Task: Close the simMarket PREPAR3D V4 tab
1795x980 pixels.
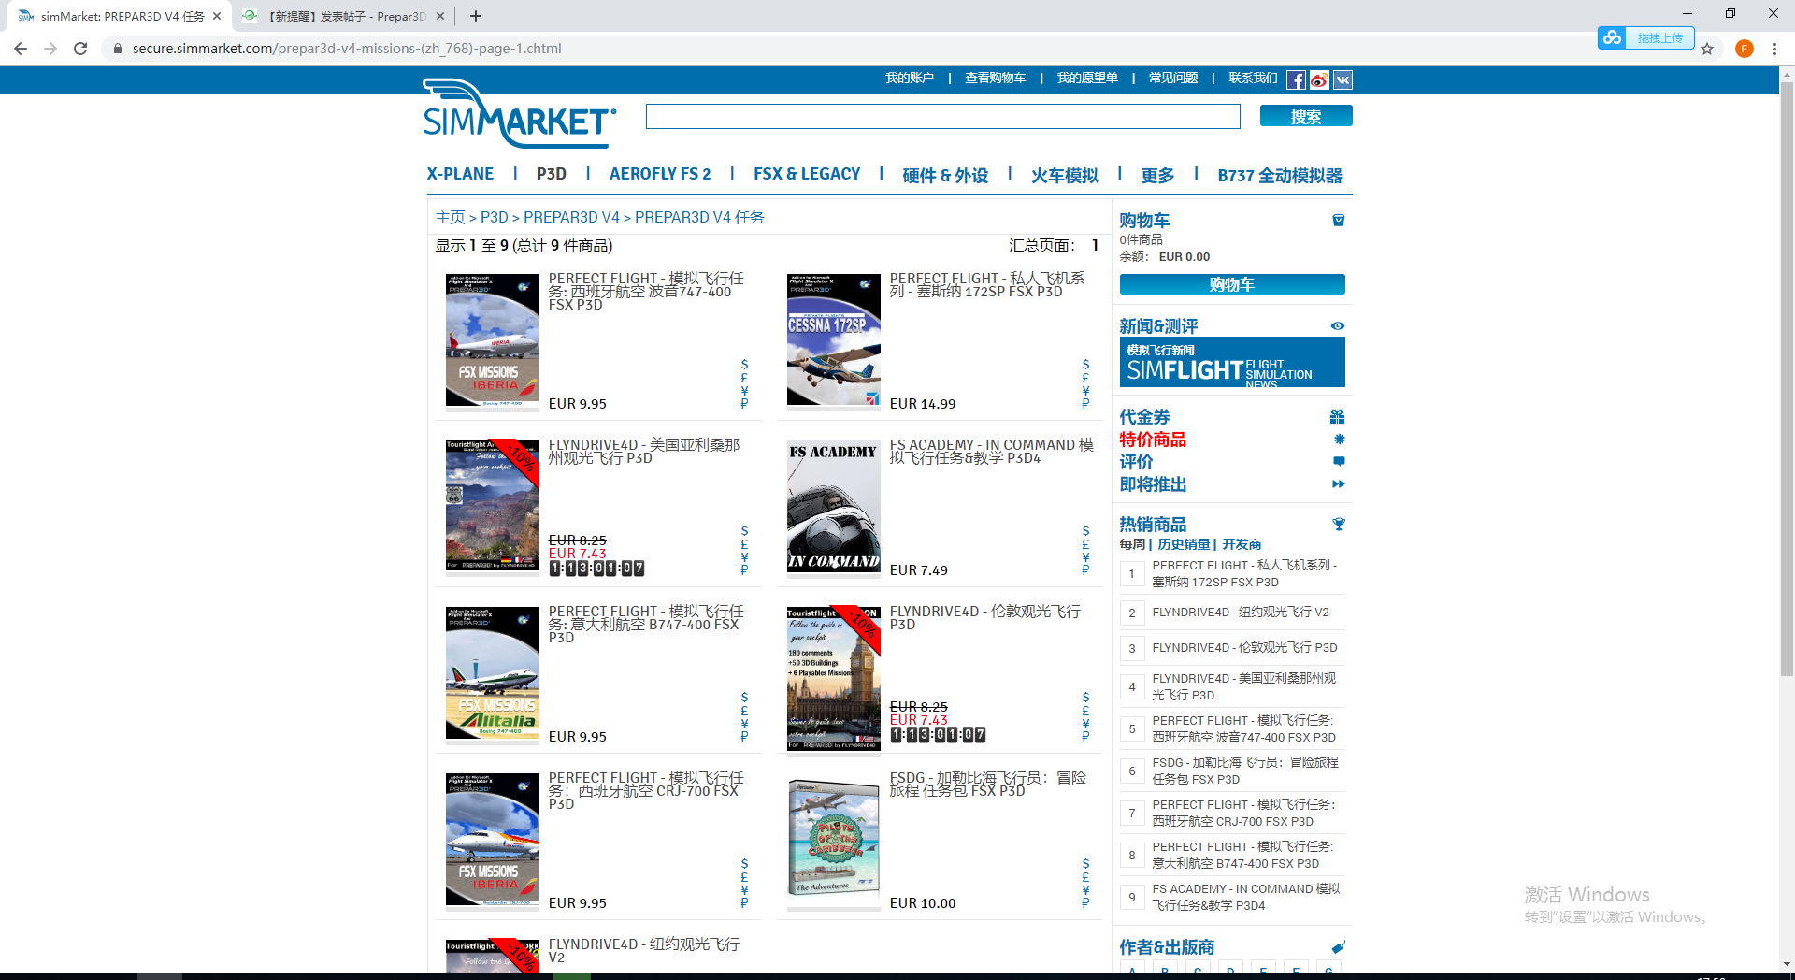Action: (x=217, y=16)
